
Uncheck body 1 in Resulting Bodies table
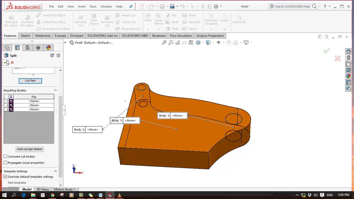pyautogui.click(x=11, y=101)
